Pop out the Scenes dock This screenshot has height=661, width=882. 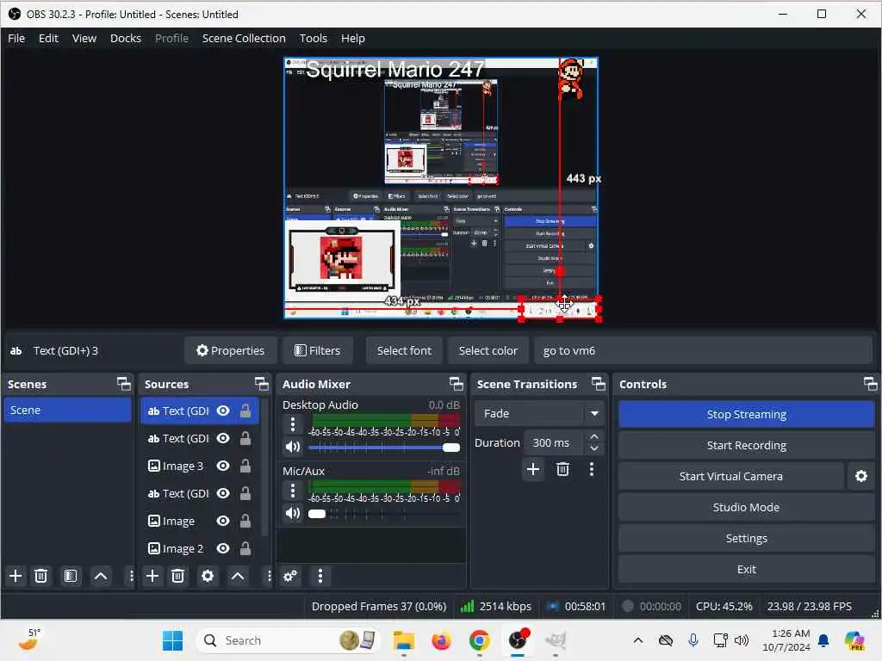[124, 384]
